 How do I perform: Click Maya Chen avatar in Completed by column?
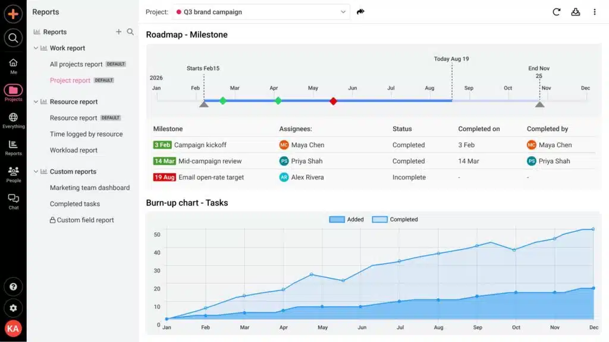pos(531,145)
